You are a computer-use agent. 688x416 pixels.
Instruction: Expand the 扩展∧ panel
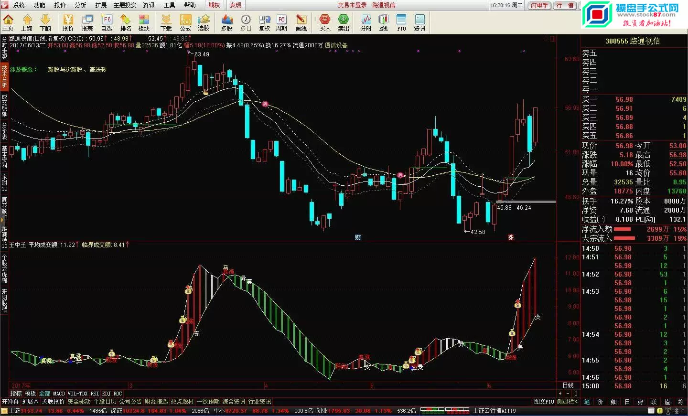point(30,402)
